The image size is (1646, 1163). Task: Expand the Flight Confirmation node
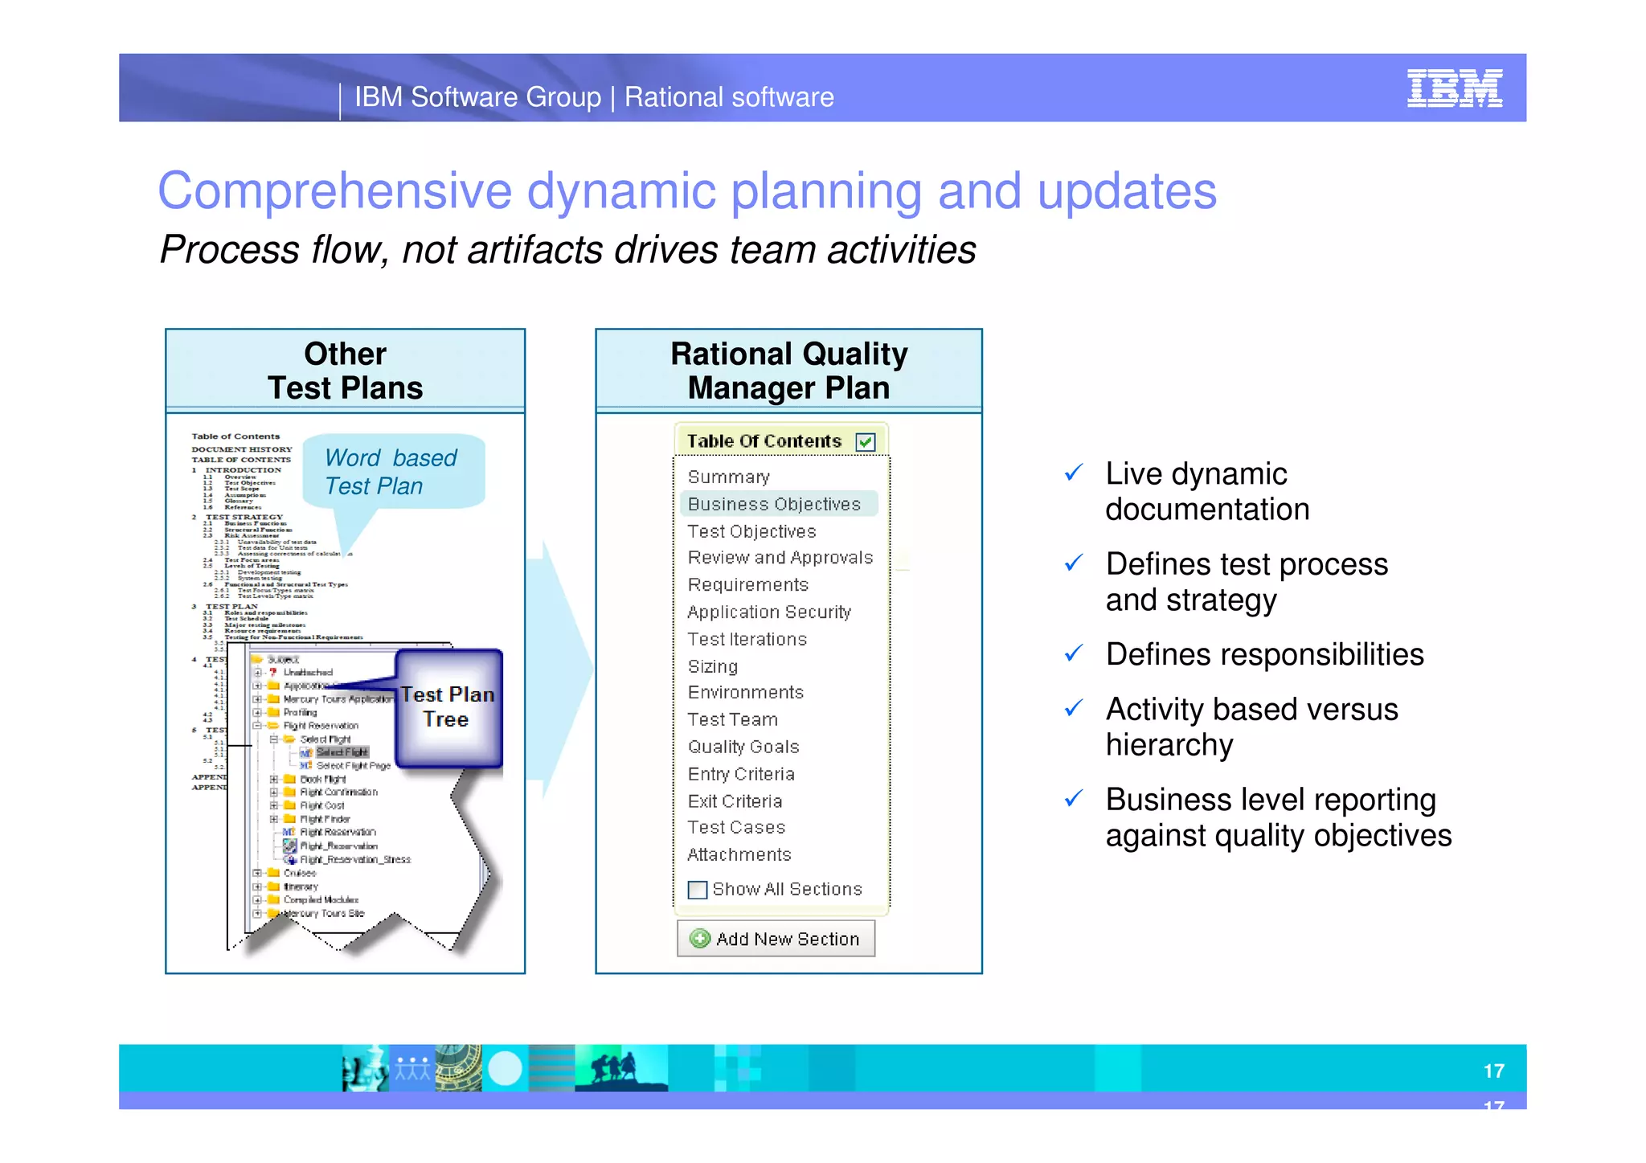coord(274,792)
